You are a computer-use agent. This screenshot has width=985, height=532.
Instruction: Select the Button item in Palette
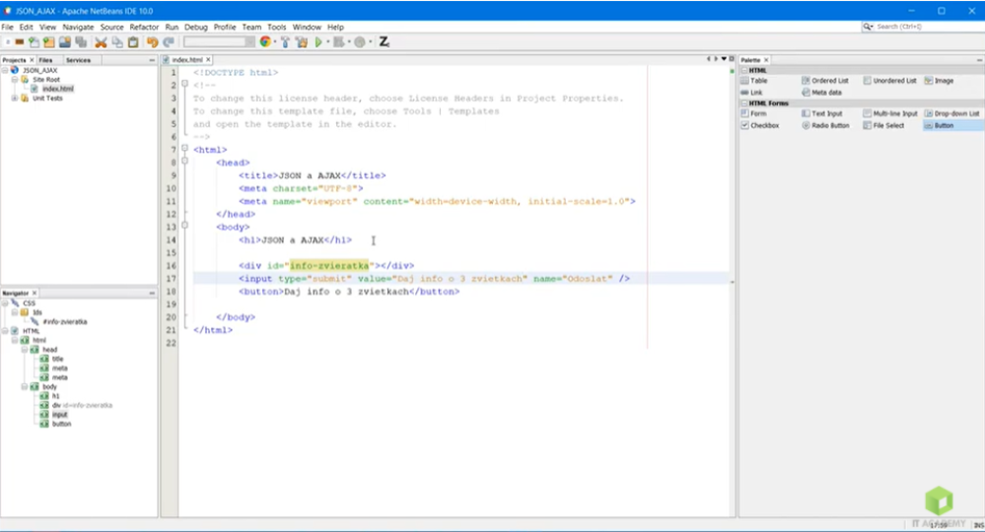(943, 126)
